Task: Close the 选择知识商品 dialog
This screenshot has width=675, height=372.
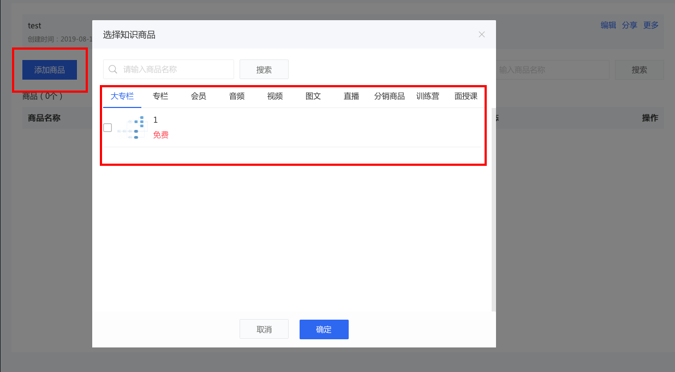Action: click(x=482, y=34)
